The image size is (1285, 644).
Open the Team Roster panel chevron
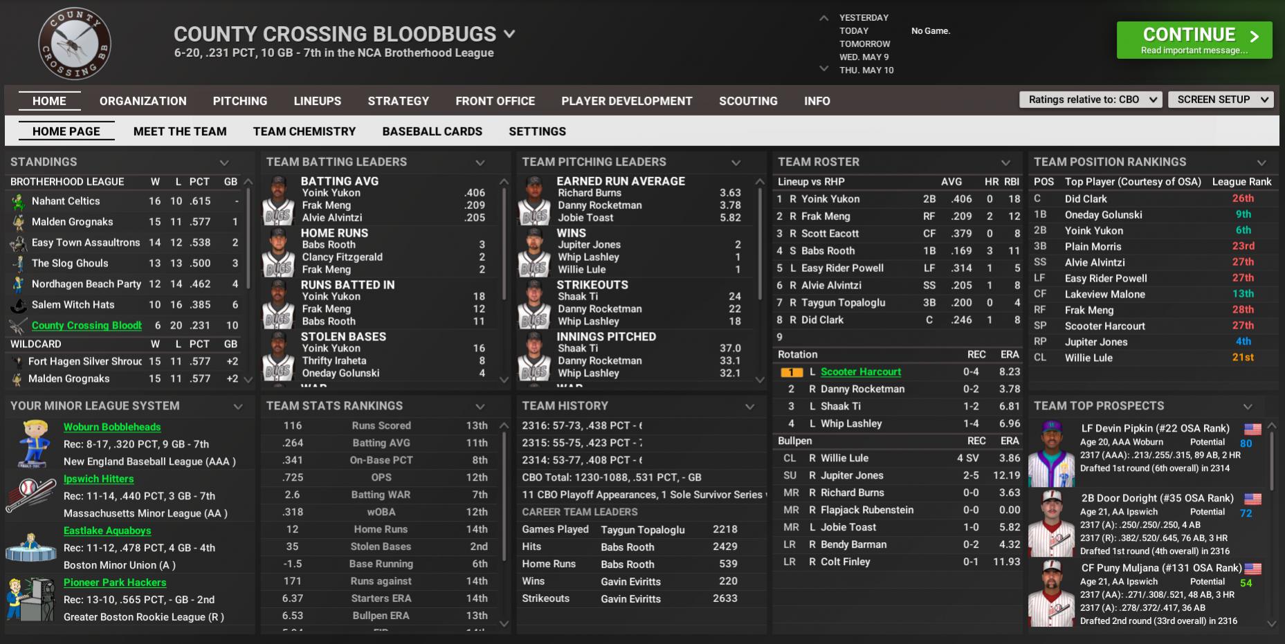coord(1005,163)
